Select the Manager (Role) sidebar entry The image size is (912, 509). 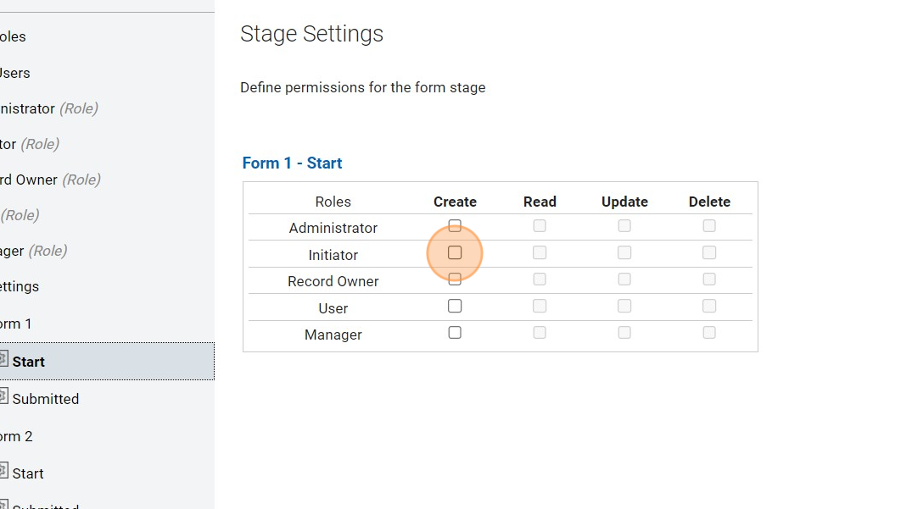[32, 251]
